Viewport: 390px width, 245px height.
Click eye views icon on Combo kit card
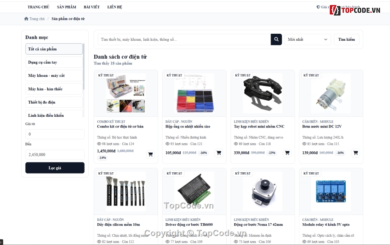tap(99, 144)
